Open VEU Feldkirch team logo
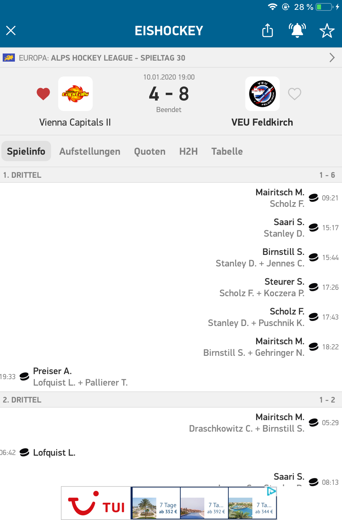The height and width of the screenshot is (520, 342). (263, 94)
